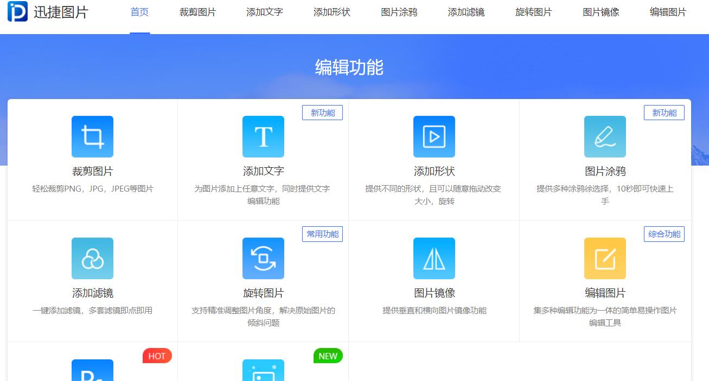Viewport: 709px width, 381px height.
Task: Click the 添加形状 shape tool icon
Action: click(x=434, y=136)
